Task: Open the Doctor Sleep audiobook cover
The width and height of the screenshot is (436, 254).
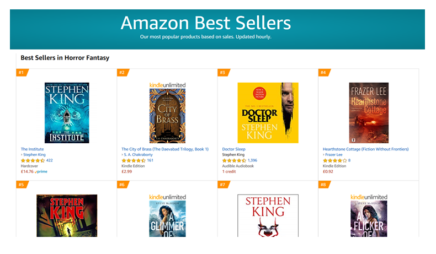Action: tap(268, 113)
